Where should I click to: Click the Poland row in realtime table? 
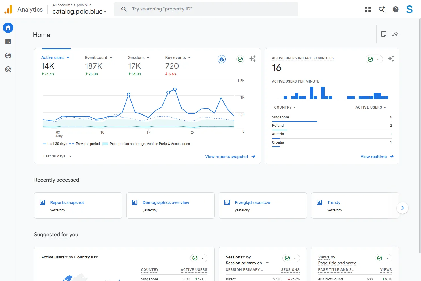click(x=332, y=126)
